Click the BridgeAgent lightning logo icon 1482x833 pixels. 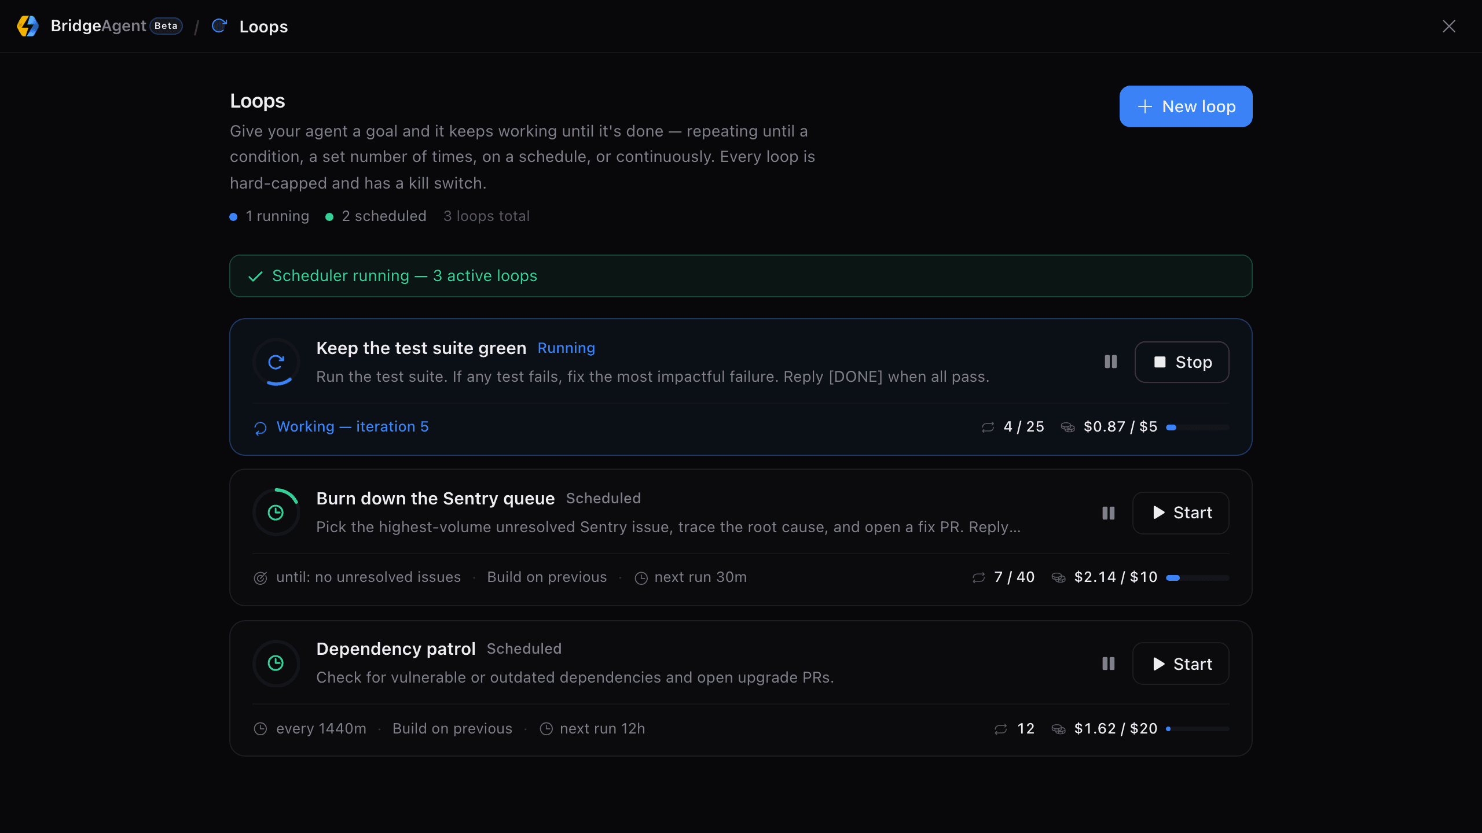pos(27,26)
